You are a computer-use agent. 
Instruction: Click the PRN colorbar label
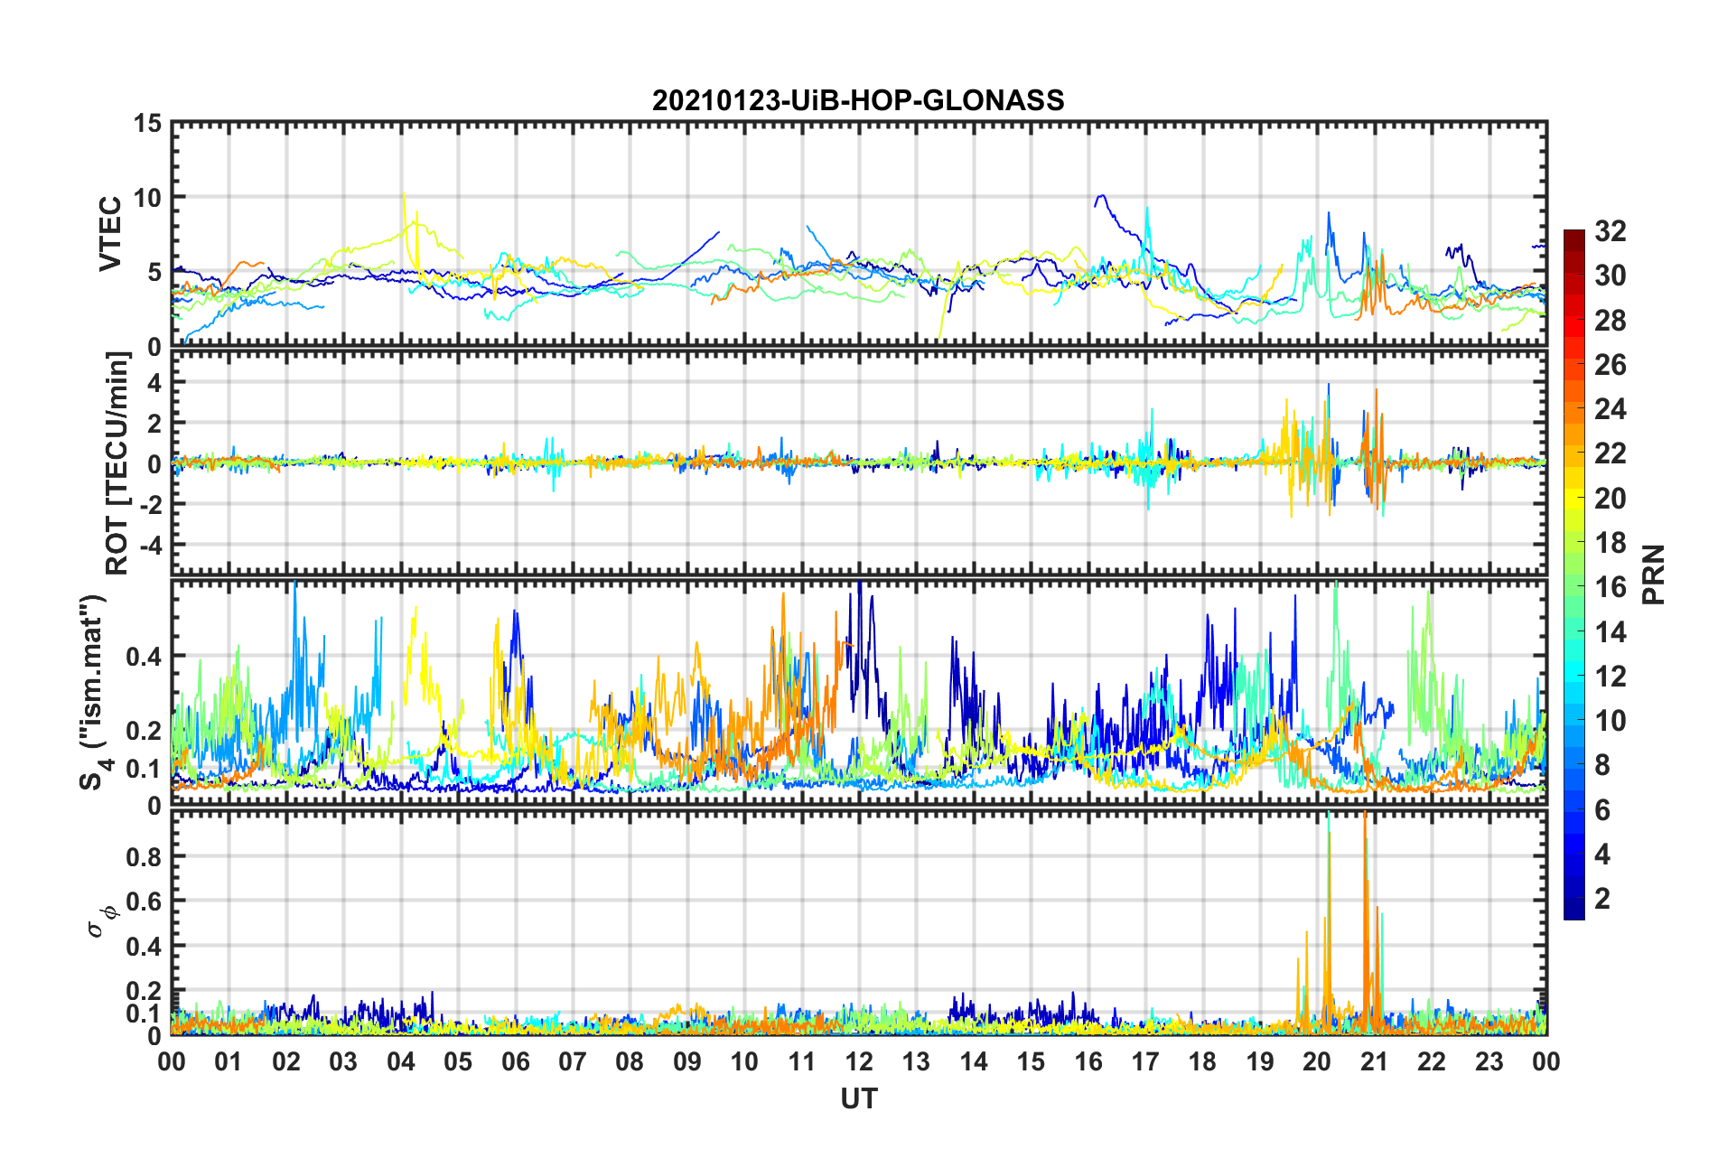coord(1654,574)
